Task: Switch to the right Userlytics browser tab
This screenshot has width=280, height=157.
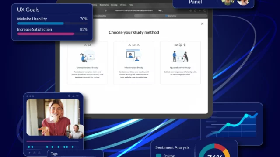Action: point(171,16)
